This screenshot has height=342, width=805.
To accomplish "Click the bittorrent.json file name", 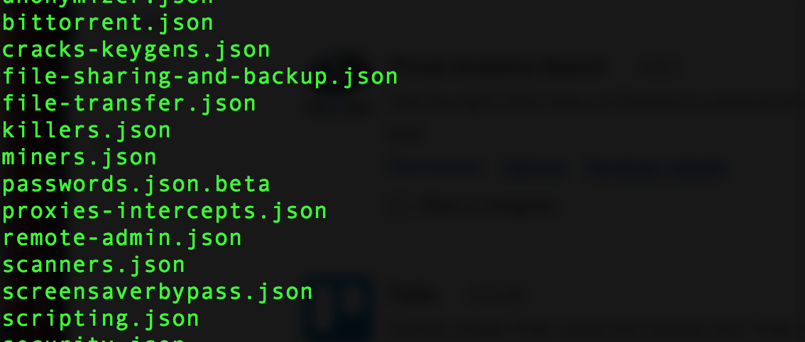I will (108, 23).
